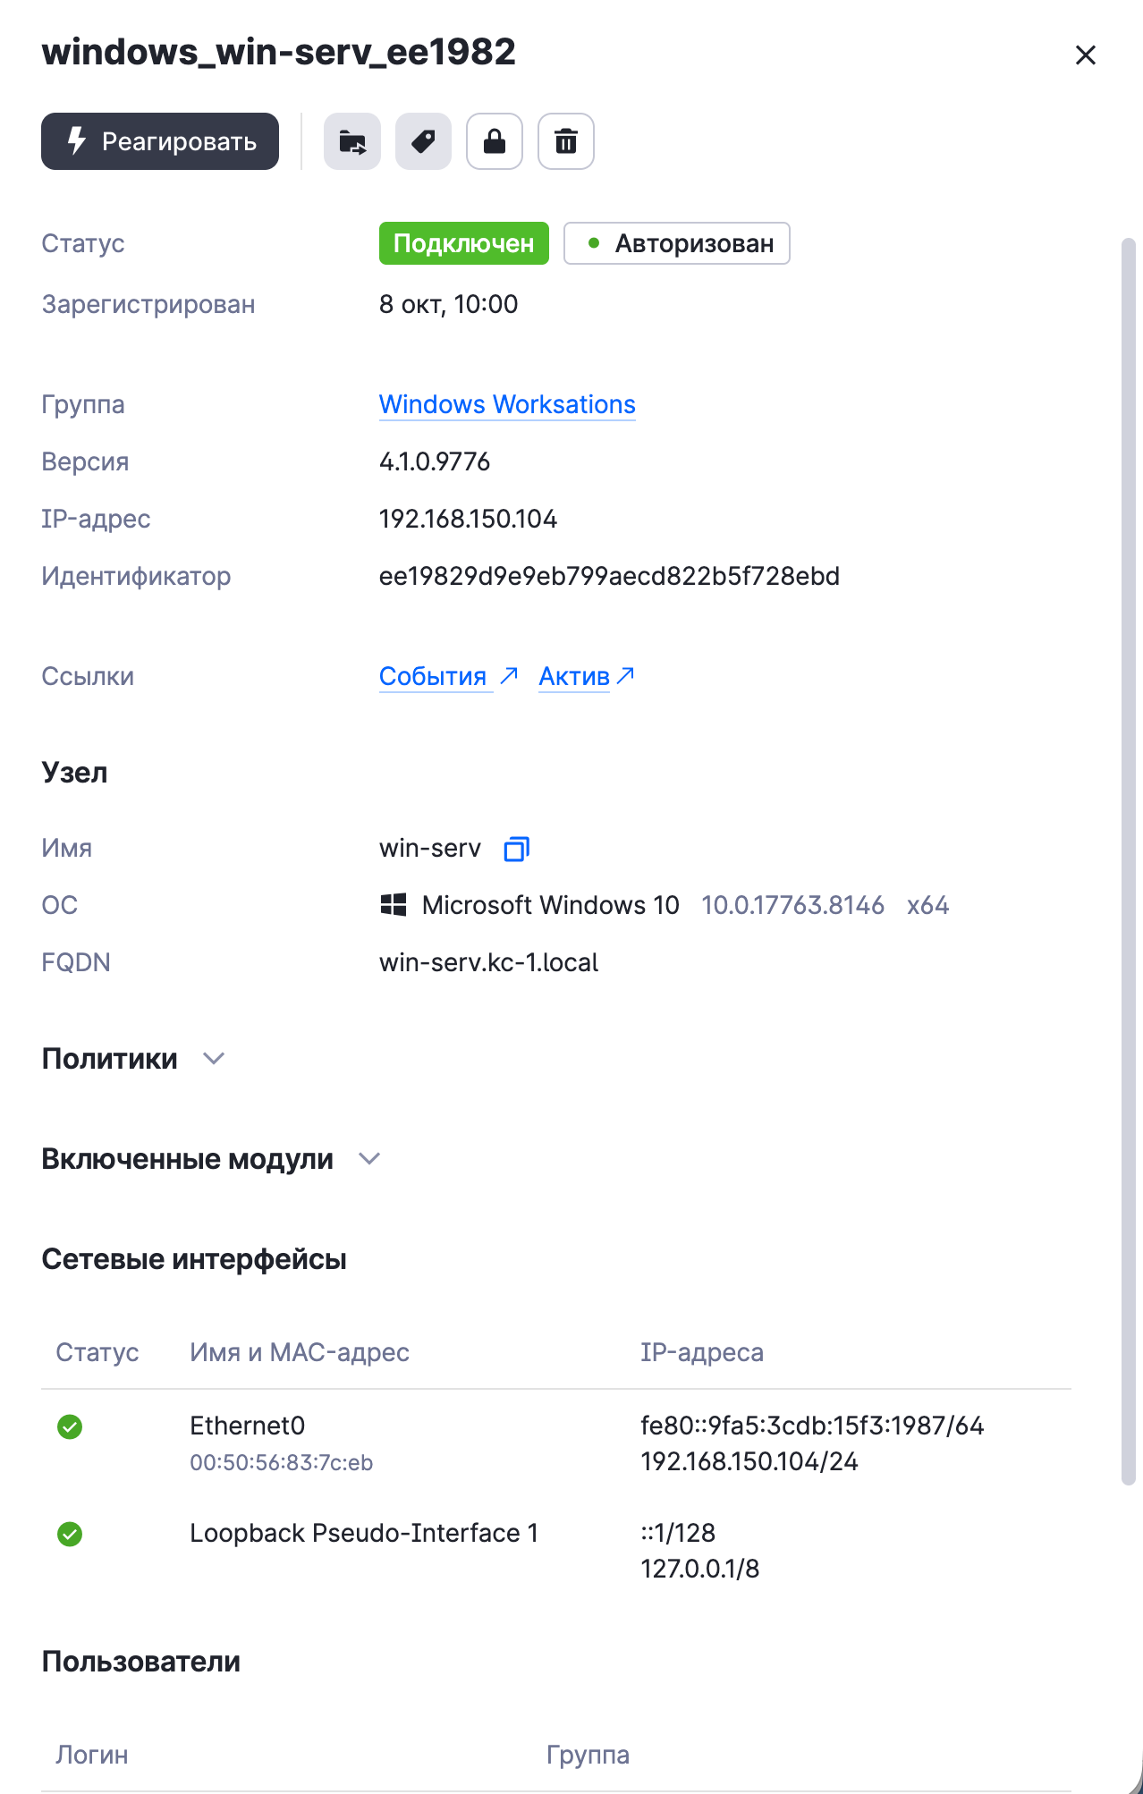Click the tag icon button
1143x1794 pixels.
coord(423,141)
